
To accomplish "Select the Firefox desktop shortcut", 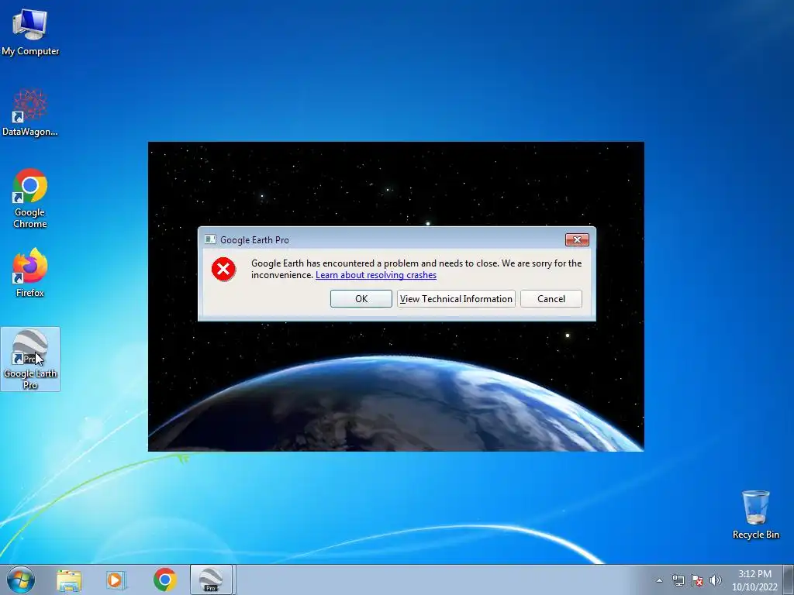I will (30, 273).
